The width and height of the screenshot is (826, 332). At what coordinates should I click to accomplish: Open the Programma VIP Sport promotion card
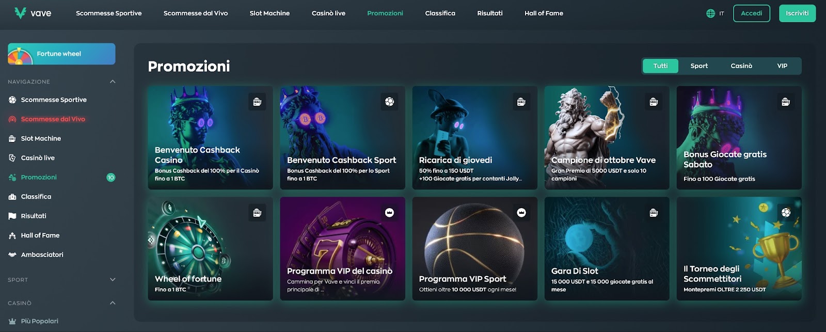tap(474, 249)
